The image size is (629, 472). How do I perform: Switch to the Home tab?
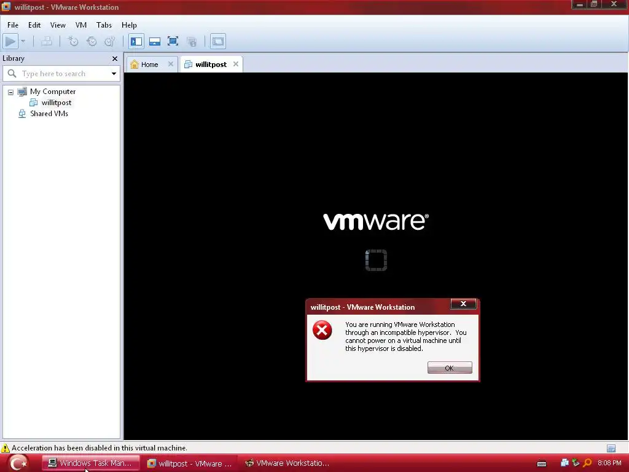click(149, 64)
